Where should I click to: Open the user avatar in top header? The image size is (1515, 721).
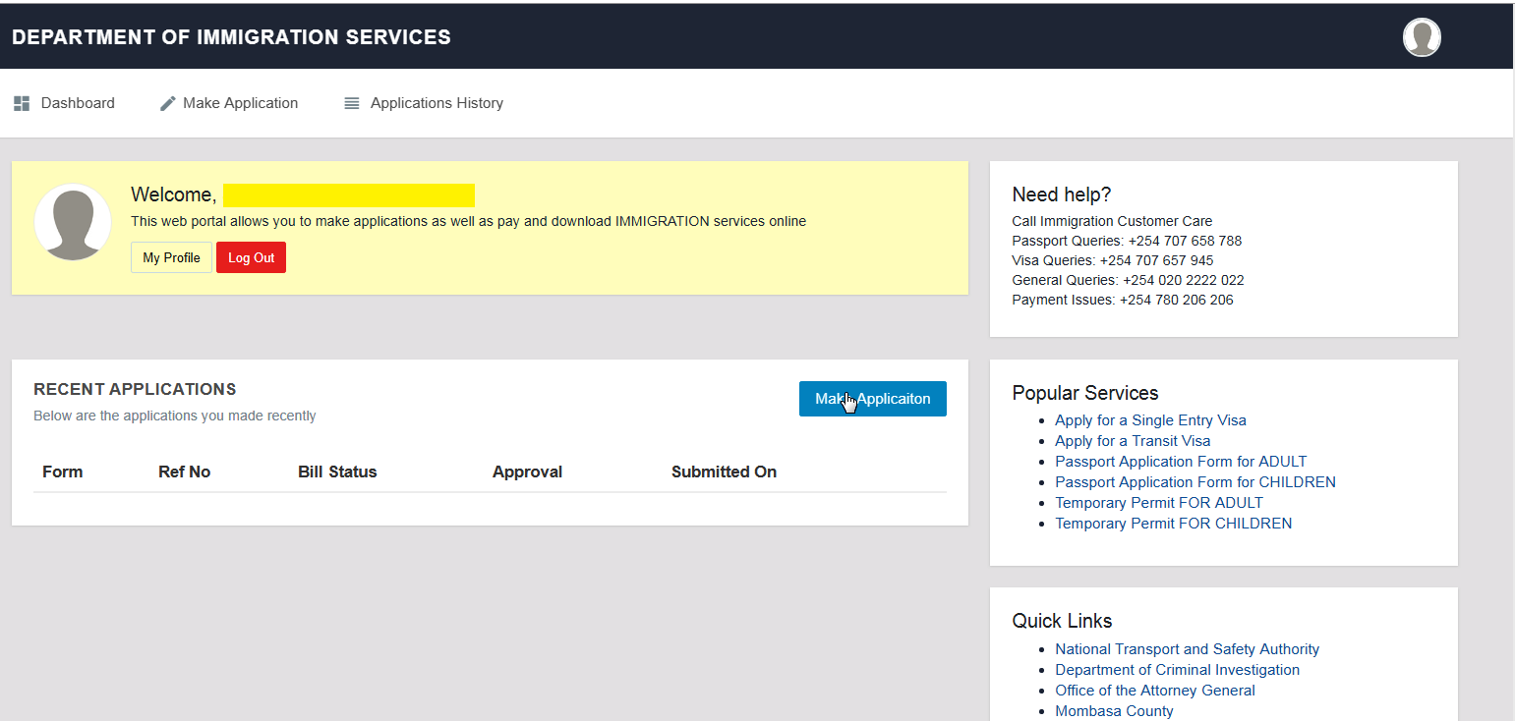[x=1421, y=37]
